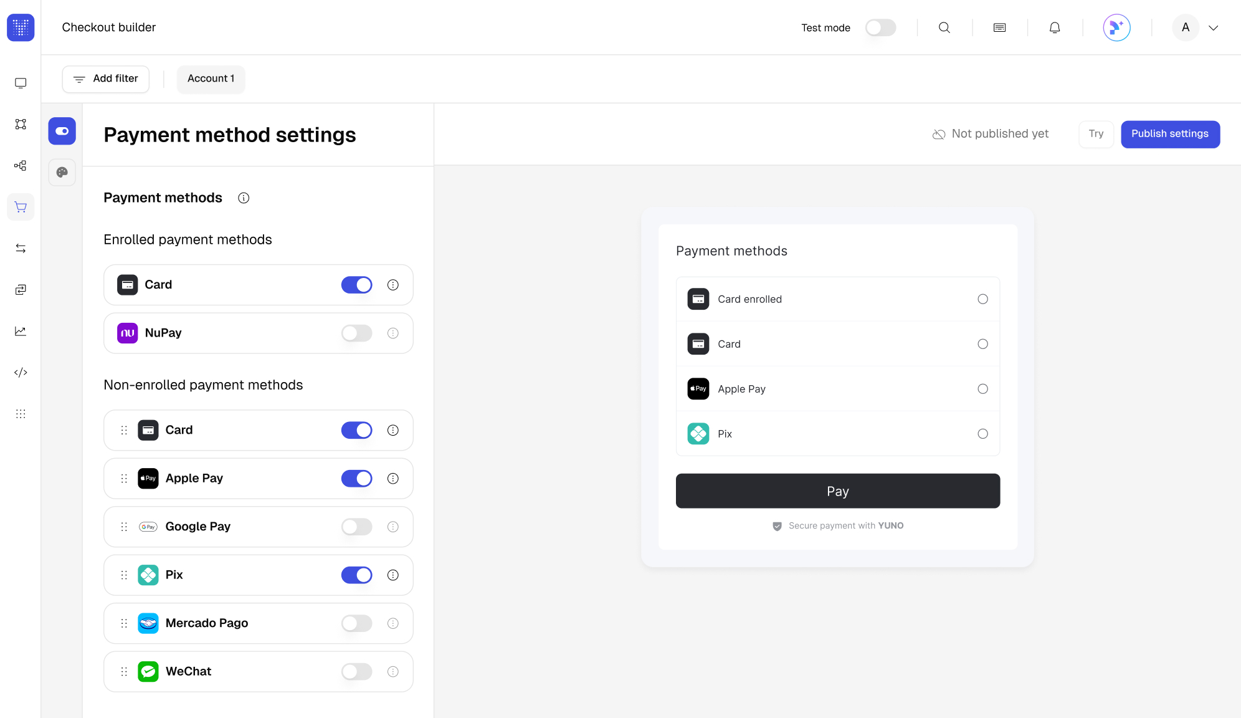Open the notifications bell
The width and height of the screenshot is (1241, 718).
pyautogui.click(x=1054, y=27)
